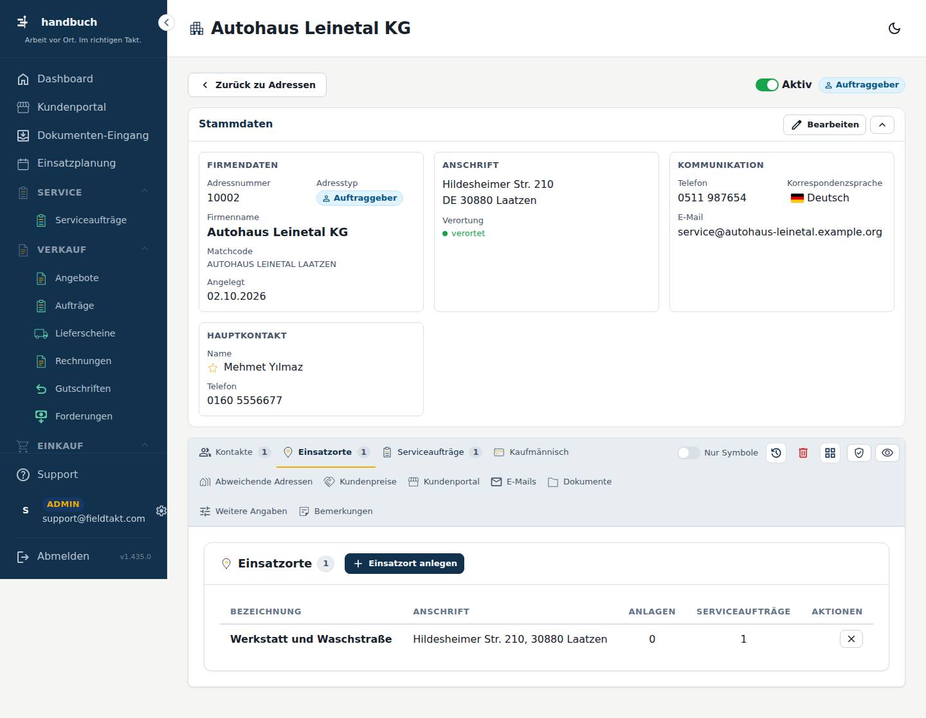
Task: Open user settings gear icon
Action: click(x=161, y=511)
